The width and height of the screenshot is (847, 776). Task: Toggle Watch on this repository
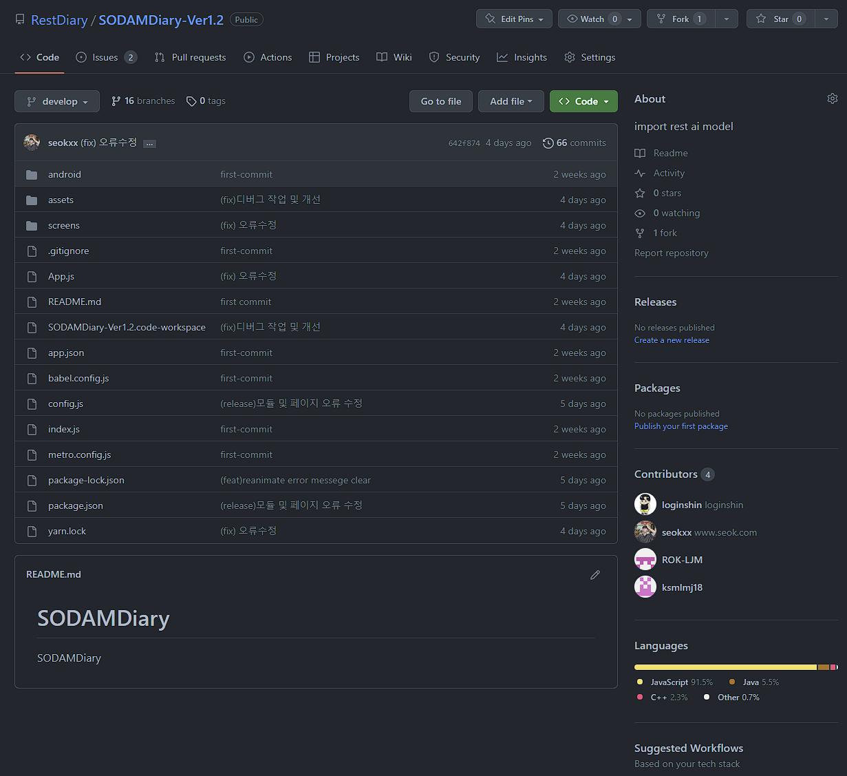[x=599, y=19]
